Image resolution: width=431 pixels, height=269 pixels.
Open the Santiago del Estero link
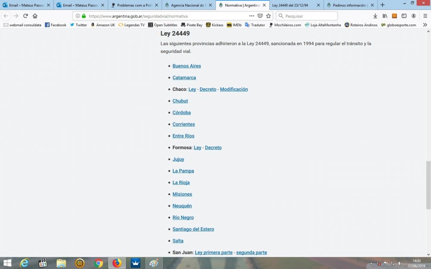193,229
